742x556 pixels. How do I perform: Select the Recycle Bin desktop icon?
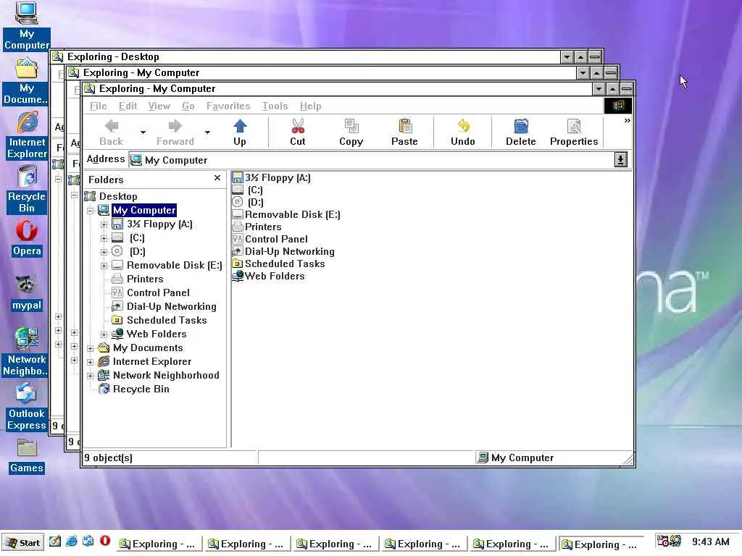click(x=27, y=190)
